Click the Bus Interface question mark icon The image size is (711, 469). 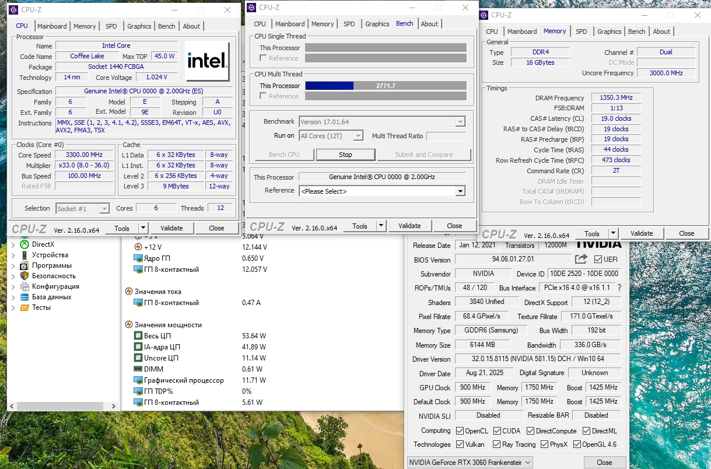pyautogui.click(x=619, y=288)
